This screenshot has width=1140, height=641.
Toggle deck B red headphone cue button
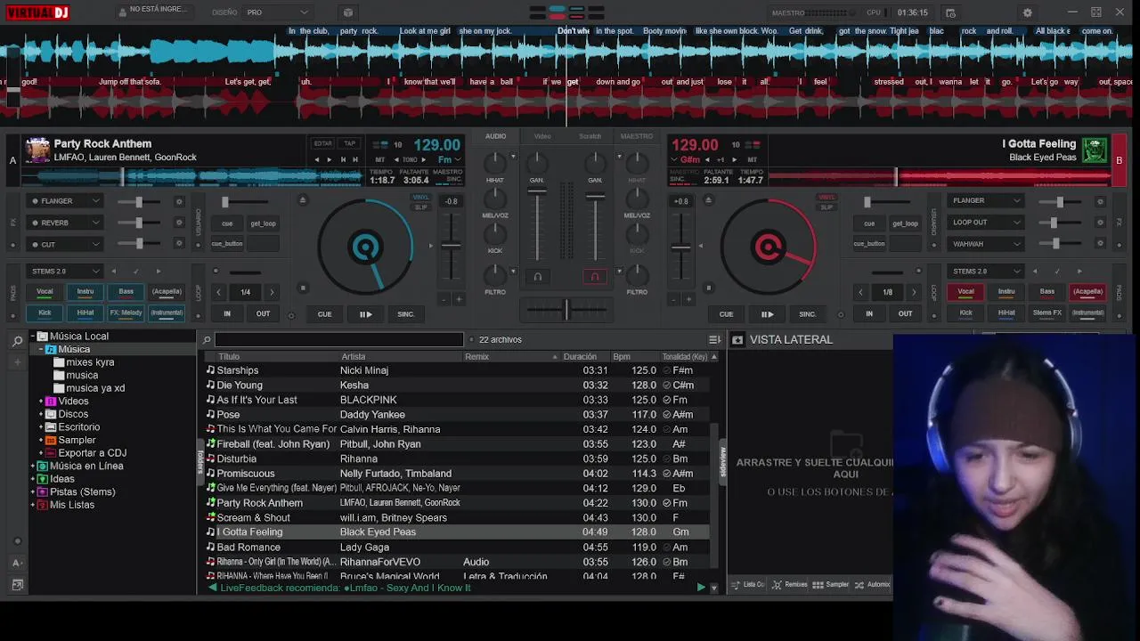[x=595, y=277]
